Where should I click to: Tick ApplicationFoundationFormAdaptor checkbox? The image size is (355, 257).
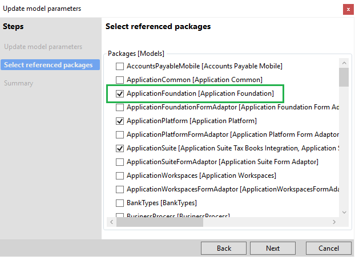120,107
